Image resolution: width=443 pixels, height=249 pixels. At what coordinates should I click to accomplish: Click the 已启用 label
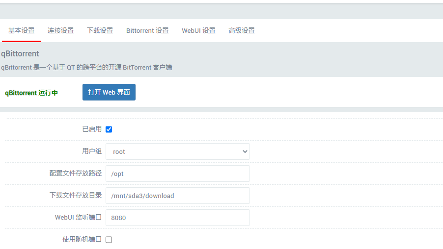92,129
